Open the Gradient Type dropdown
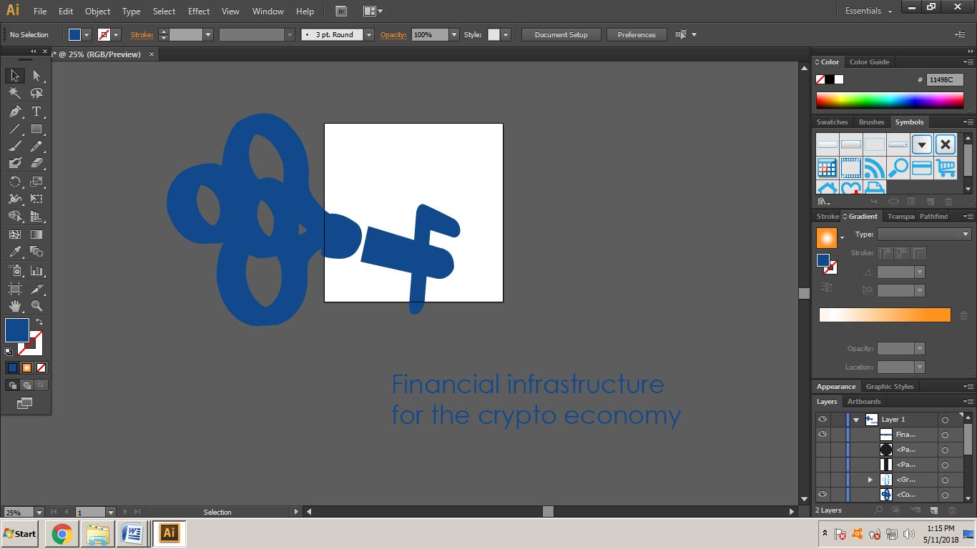The width and height of the screenshot is (977, 549). [966, 234]
